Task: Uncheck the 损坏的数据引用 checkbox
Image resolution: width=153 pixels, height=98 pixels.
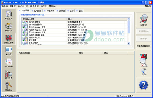Action: coord(23,25)
